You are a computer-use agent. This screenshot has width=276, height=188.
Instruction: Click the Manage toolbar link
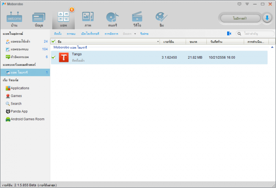click(111, 34)
